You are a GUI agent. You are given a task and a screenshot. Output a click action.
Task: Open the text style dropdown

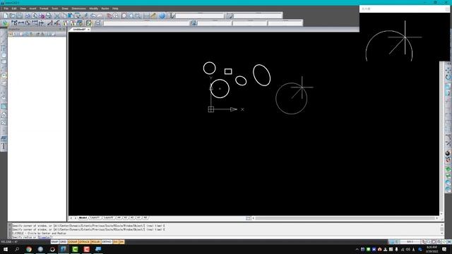(200, 16)
